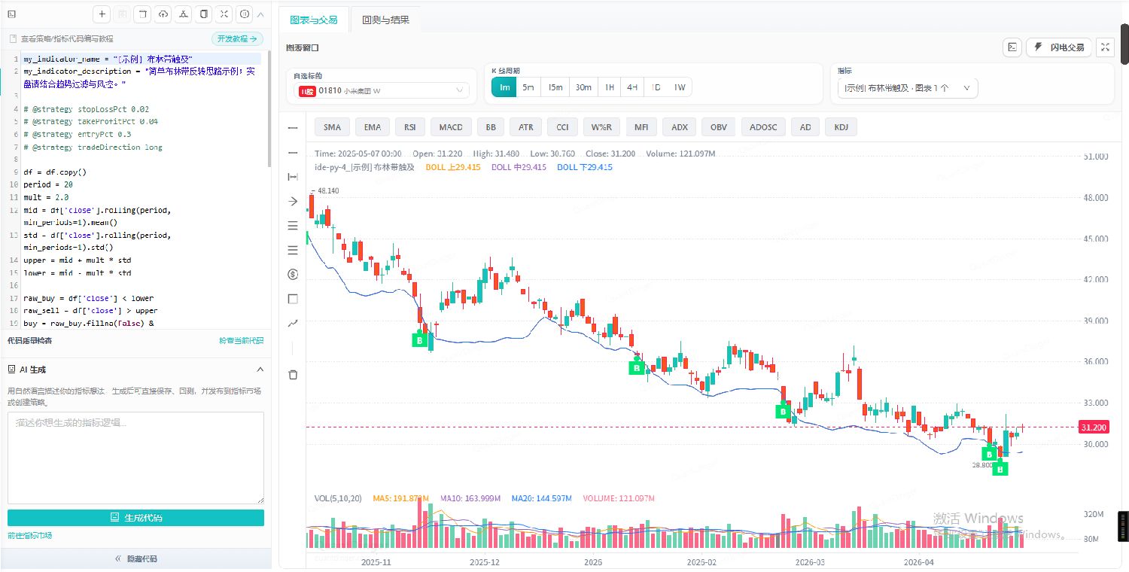The height and width of the screenshot is (572, 1129).
Task: Collapse the editor toolbar with the up chevron
Action: [x=260, y=14]
